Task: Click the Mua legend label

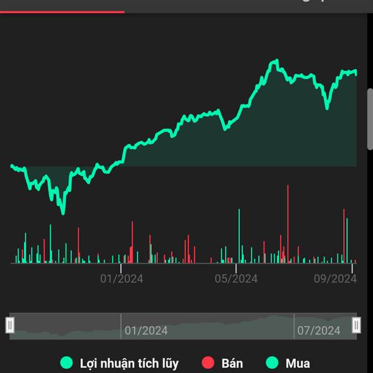Action: point(298,364)
